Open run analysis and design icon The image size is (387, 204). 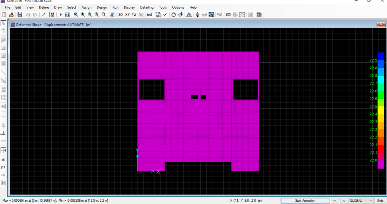[x=67, y=15]
